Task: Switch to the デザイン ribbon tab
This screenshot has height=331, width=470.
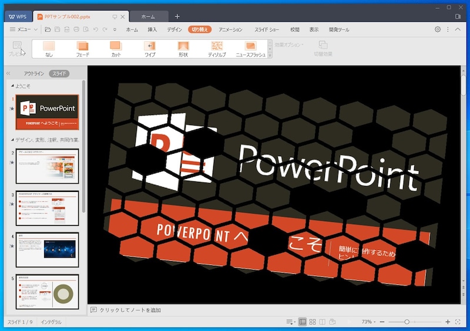Action: point(174,29)
